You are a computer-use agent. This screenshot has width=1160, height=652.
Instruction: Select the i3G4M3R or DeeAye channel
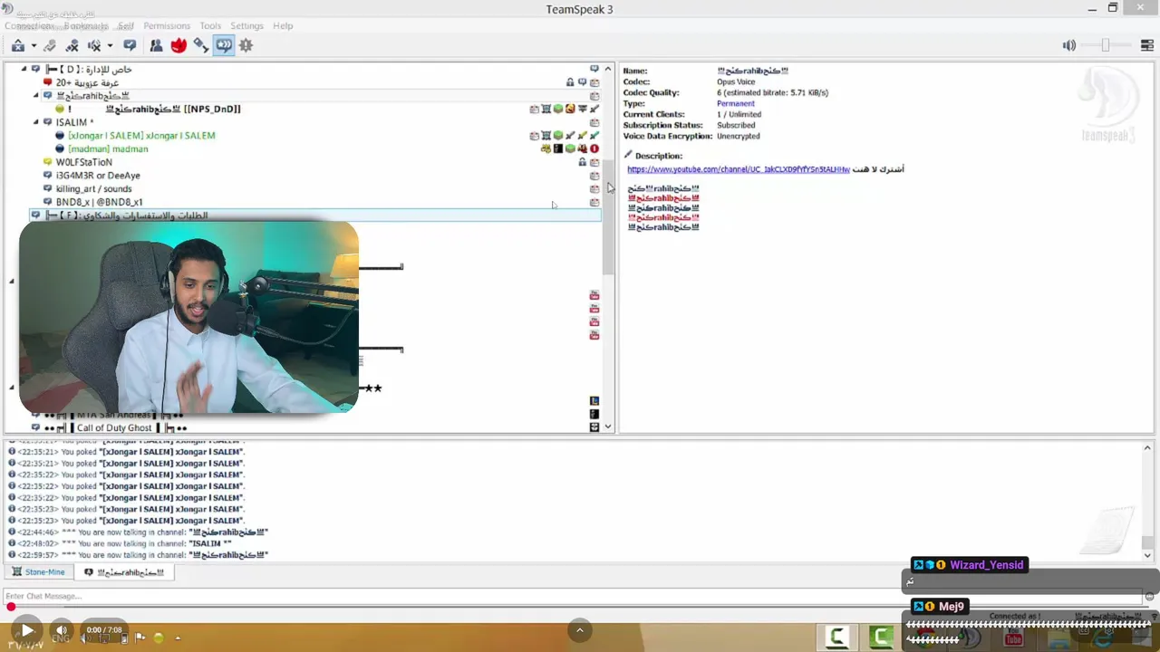coord(98,176)
